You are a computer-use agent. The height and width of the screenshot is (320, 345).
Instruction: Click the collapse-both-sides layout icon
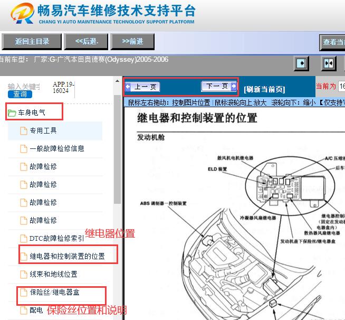329,63
